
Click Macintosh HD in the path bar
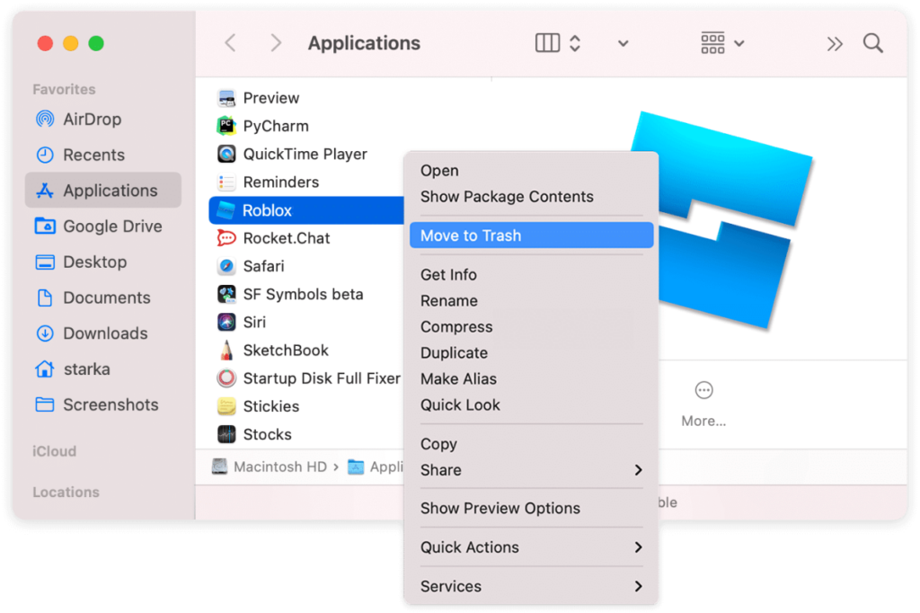pos(270,466)
